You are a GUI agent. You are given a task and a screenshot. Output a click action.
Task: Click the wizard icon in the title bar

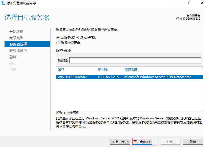(3, 3)
